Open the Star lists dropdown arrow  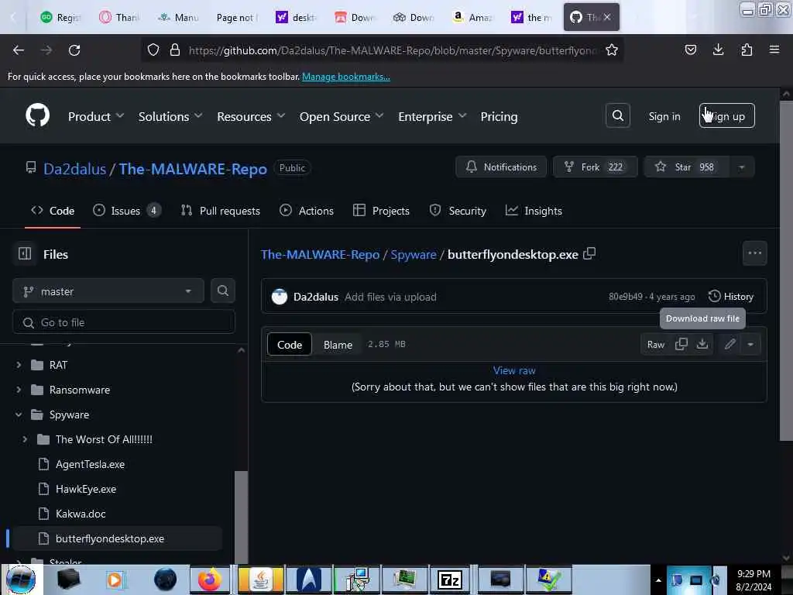tap(741, 167)
